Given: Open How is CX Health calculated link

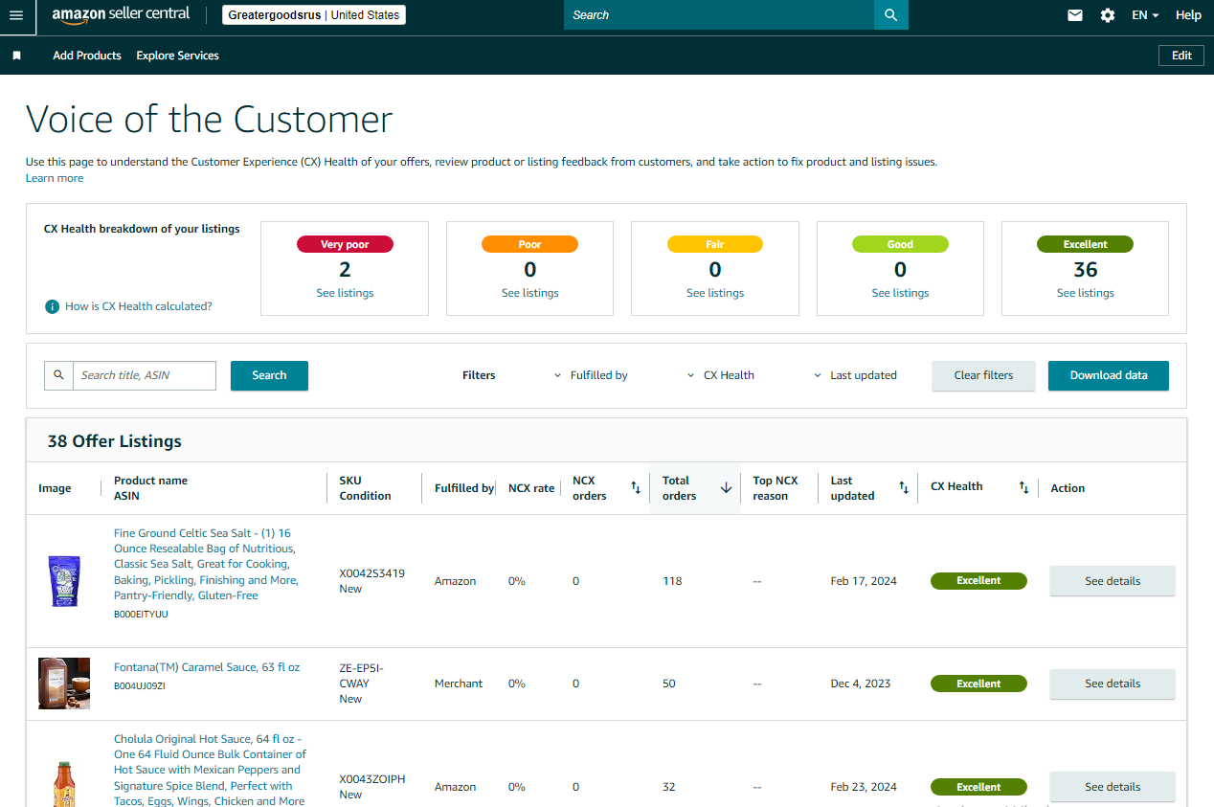Looking at the screenshot, I should pos(139,306).
